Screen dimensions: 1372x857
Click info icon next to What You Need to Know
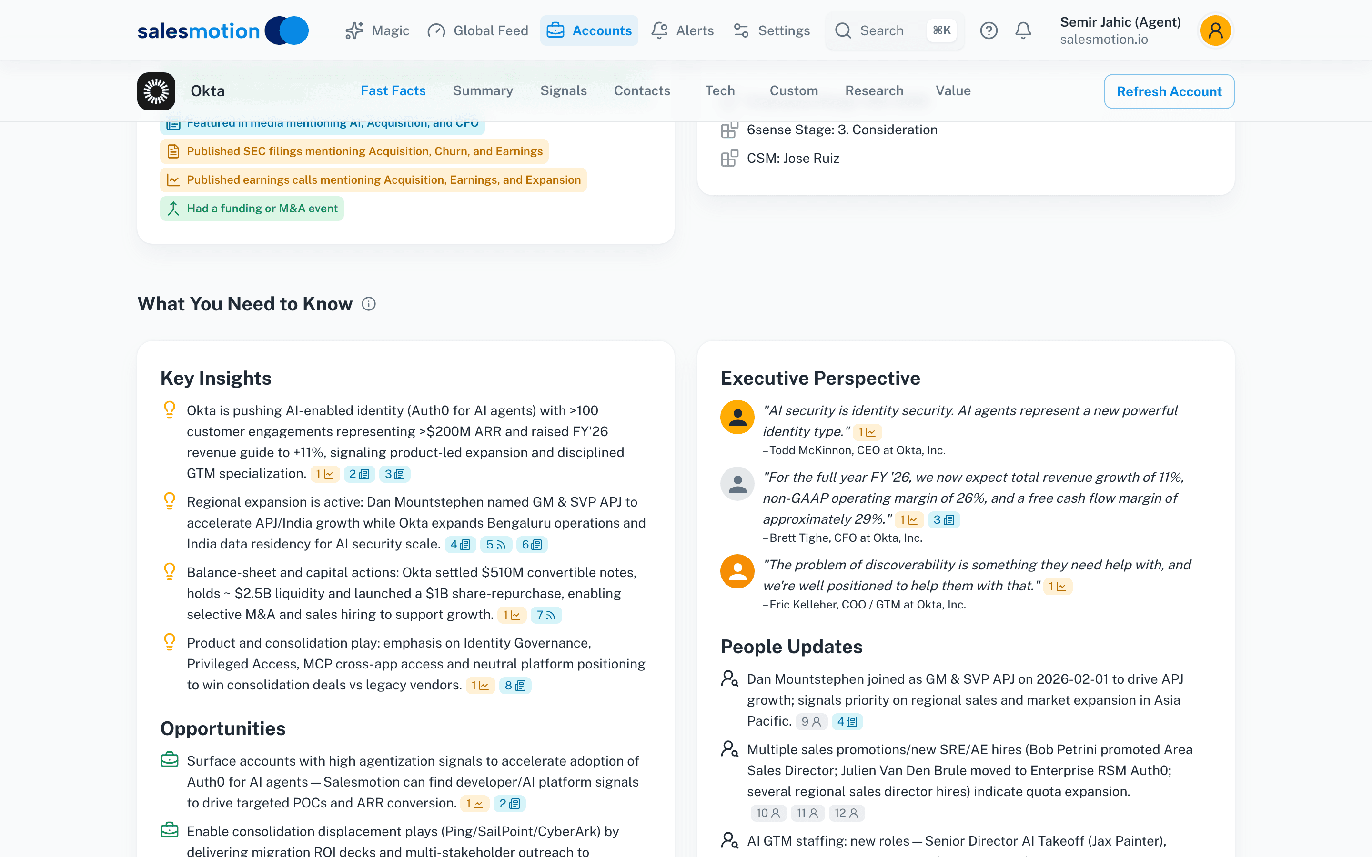[x=369, y=304]
